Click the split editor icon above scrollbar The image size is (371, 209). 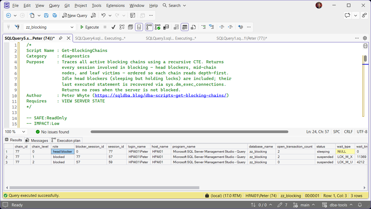point(365,46)
